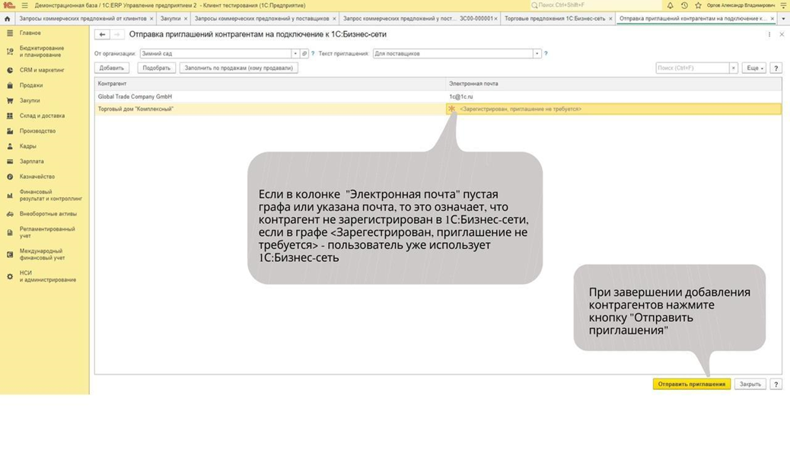Click Бюджетирование и планирование sidebar icon
The width and height of the screenshot is (790, 456).
(x=10, y=52)
